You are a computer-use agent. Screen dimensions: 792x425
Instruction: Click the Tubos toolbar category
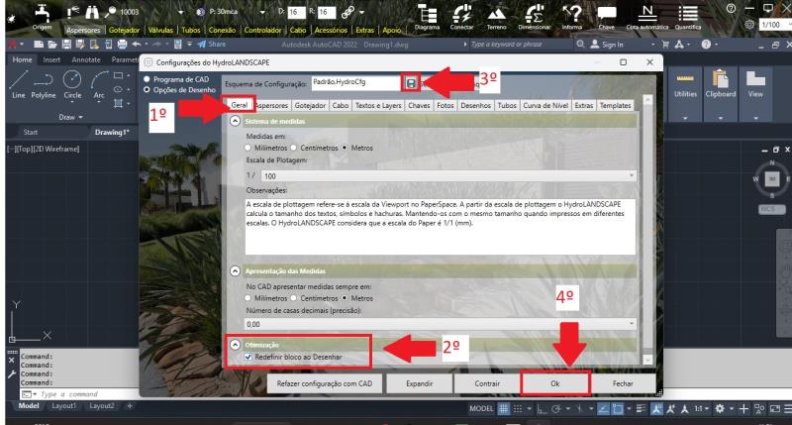[x=191, y=31]
